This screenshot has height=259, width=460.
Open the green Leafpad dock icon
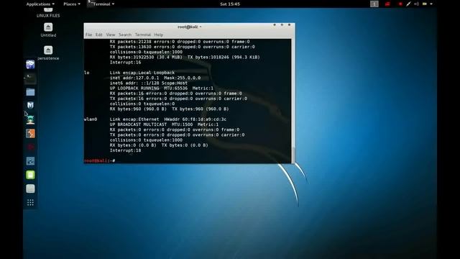tap(30, 175)
